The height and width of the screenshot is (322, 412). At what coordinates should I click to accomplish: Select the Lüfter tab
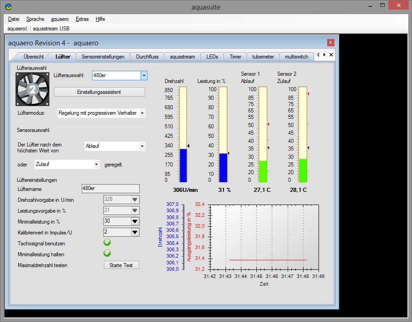point(63,57)
